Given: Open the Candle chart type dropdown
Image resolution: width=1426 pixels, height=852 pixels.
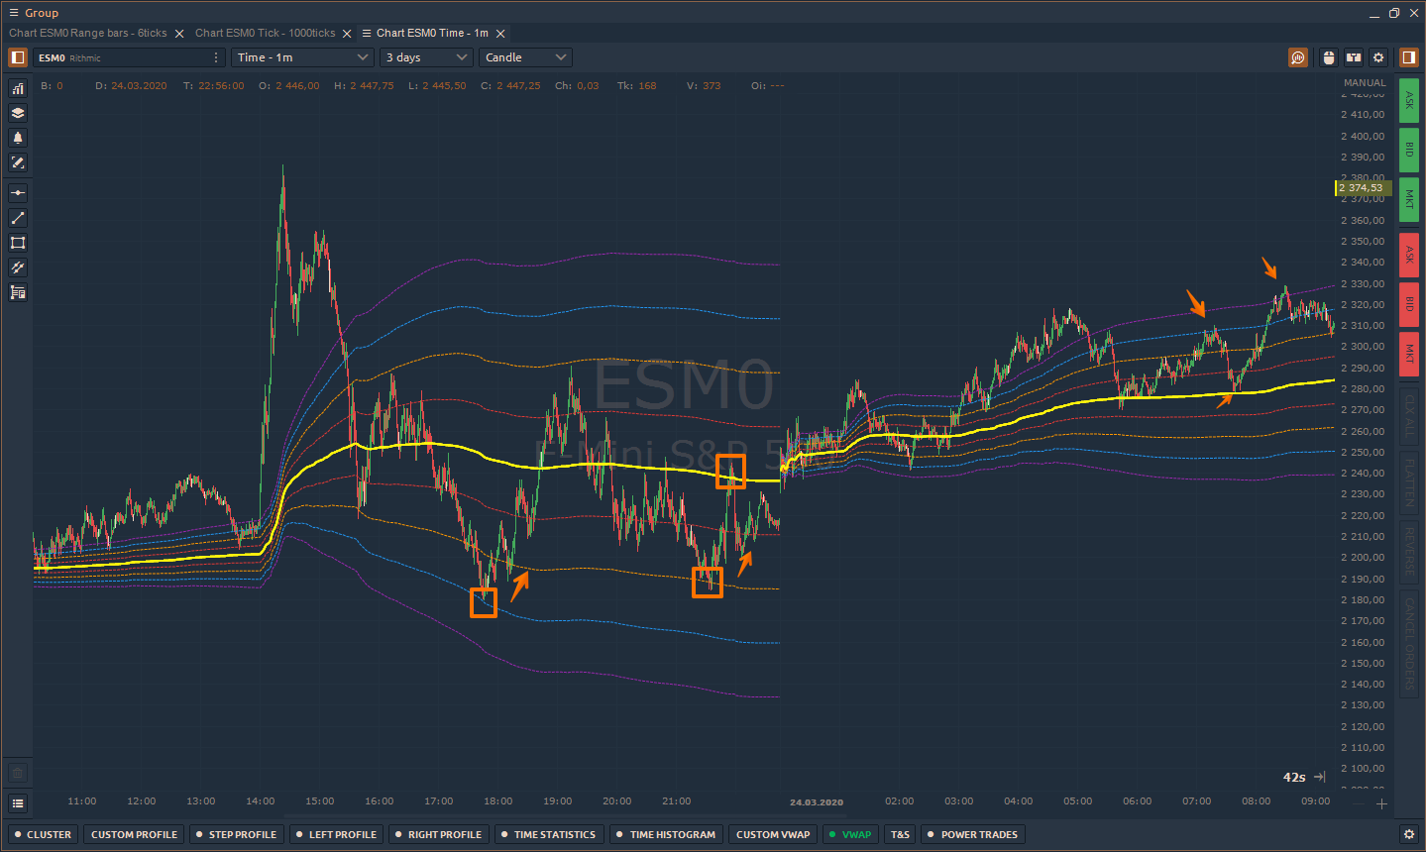Looking at the screenshot, I should [x=525, y=57].
